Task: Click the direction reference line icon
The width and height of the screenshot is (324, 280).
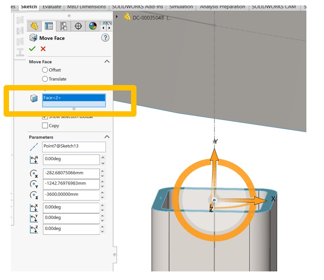Action: tap(34, 147)
